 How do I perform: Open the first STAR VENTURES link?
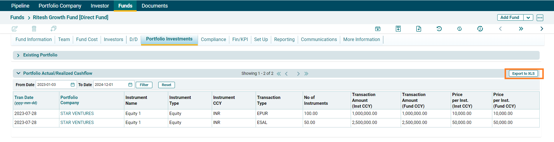[x=77, y=113]
